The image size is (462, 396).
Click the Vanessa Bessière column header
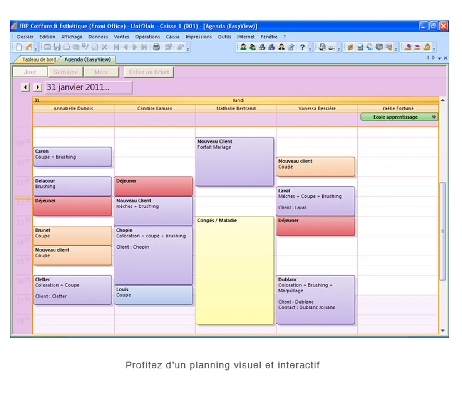317,109
